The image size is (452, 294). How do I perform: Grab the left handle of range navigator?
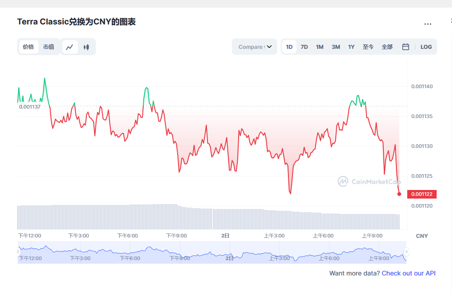pyautogui.click(x=18, y=252)
